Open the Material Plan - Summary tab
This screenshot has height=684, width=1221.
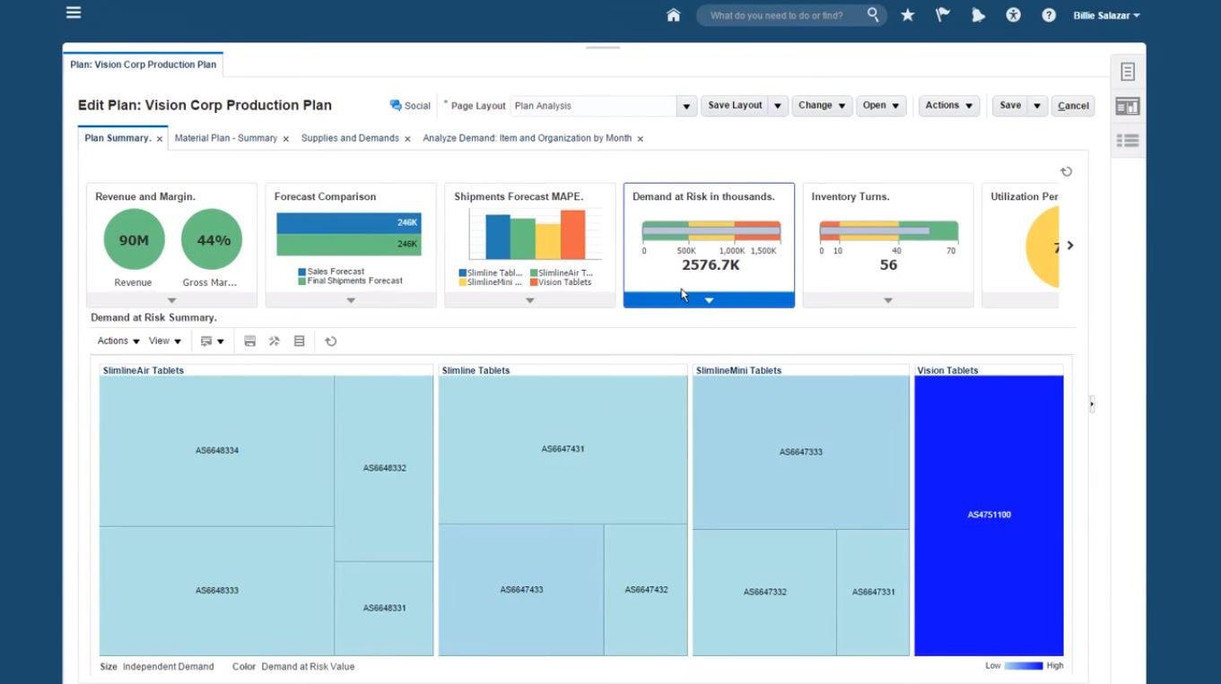coord(224,138)
